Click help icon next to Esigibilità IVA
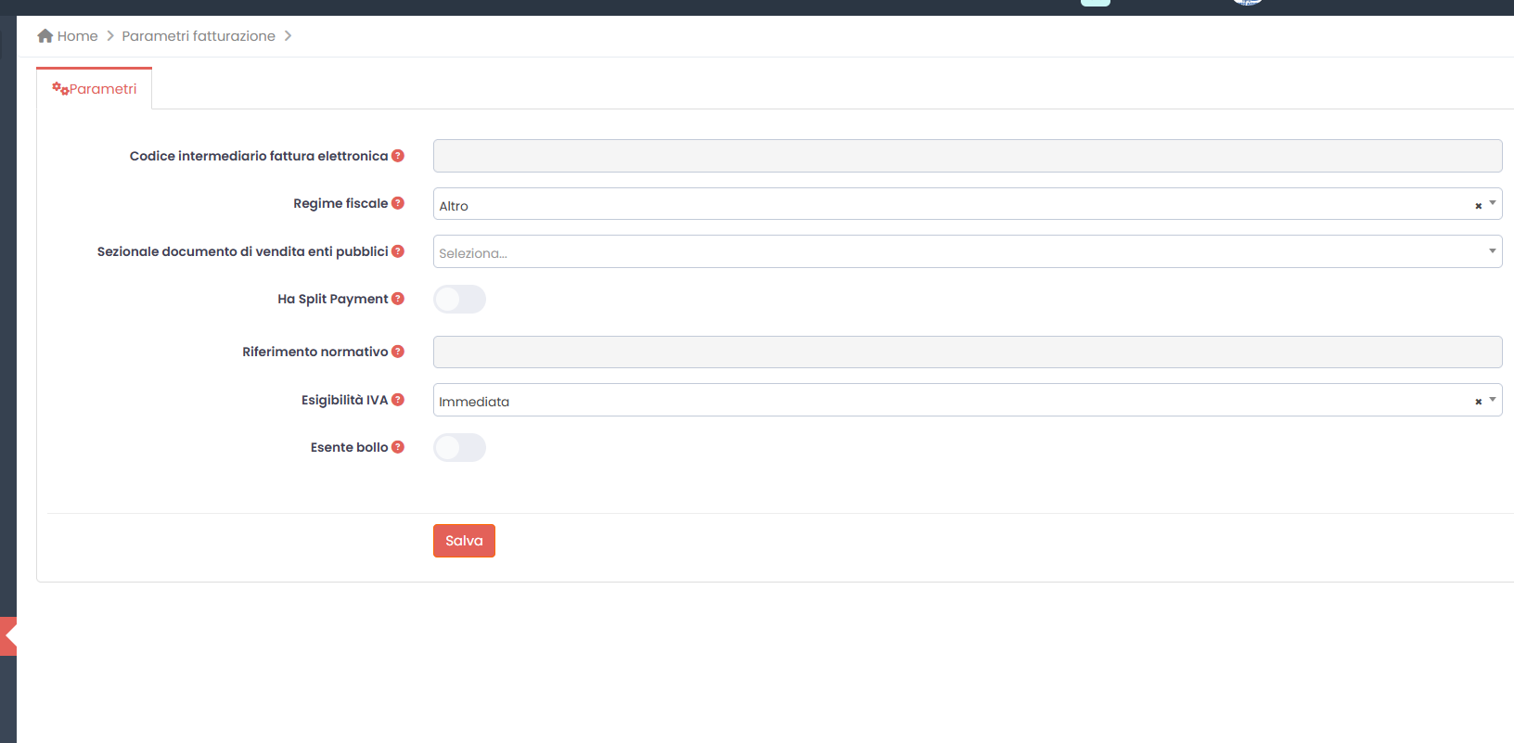 pos(398,400)
